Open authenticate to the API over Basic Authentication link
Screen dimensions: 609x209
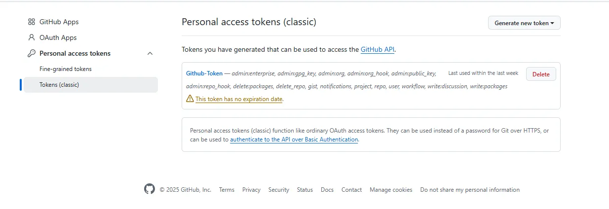pos(294,139)
